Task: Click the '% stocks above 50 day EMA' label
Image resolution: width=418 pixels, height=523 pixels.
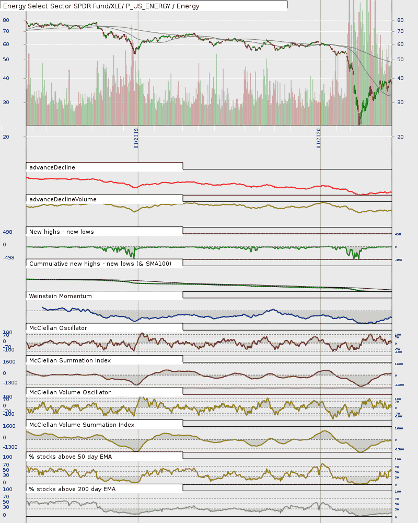Action: pyautogui.click(x=71, y=457)
